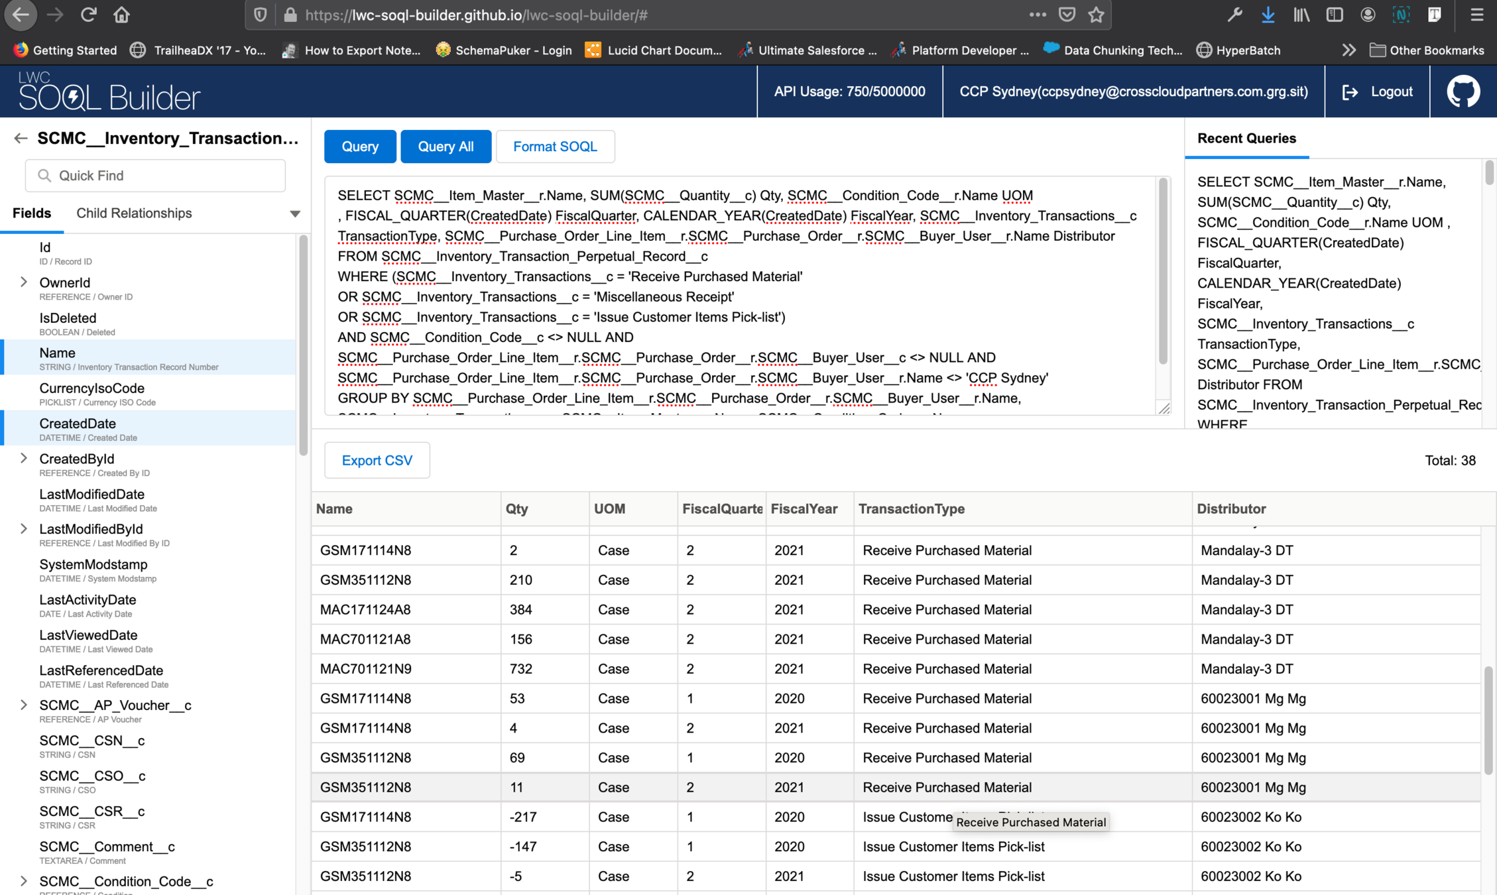Export the results with Export CSV

[377, 460]
